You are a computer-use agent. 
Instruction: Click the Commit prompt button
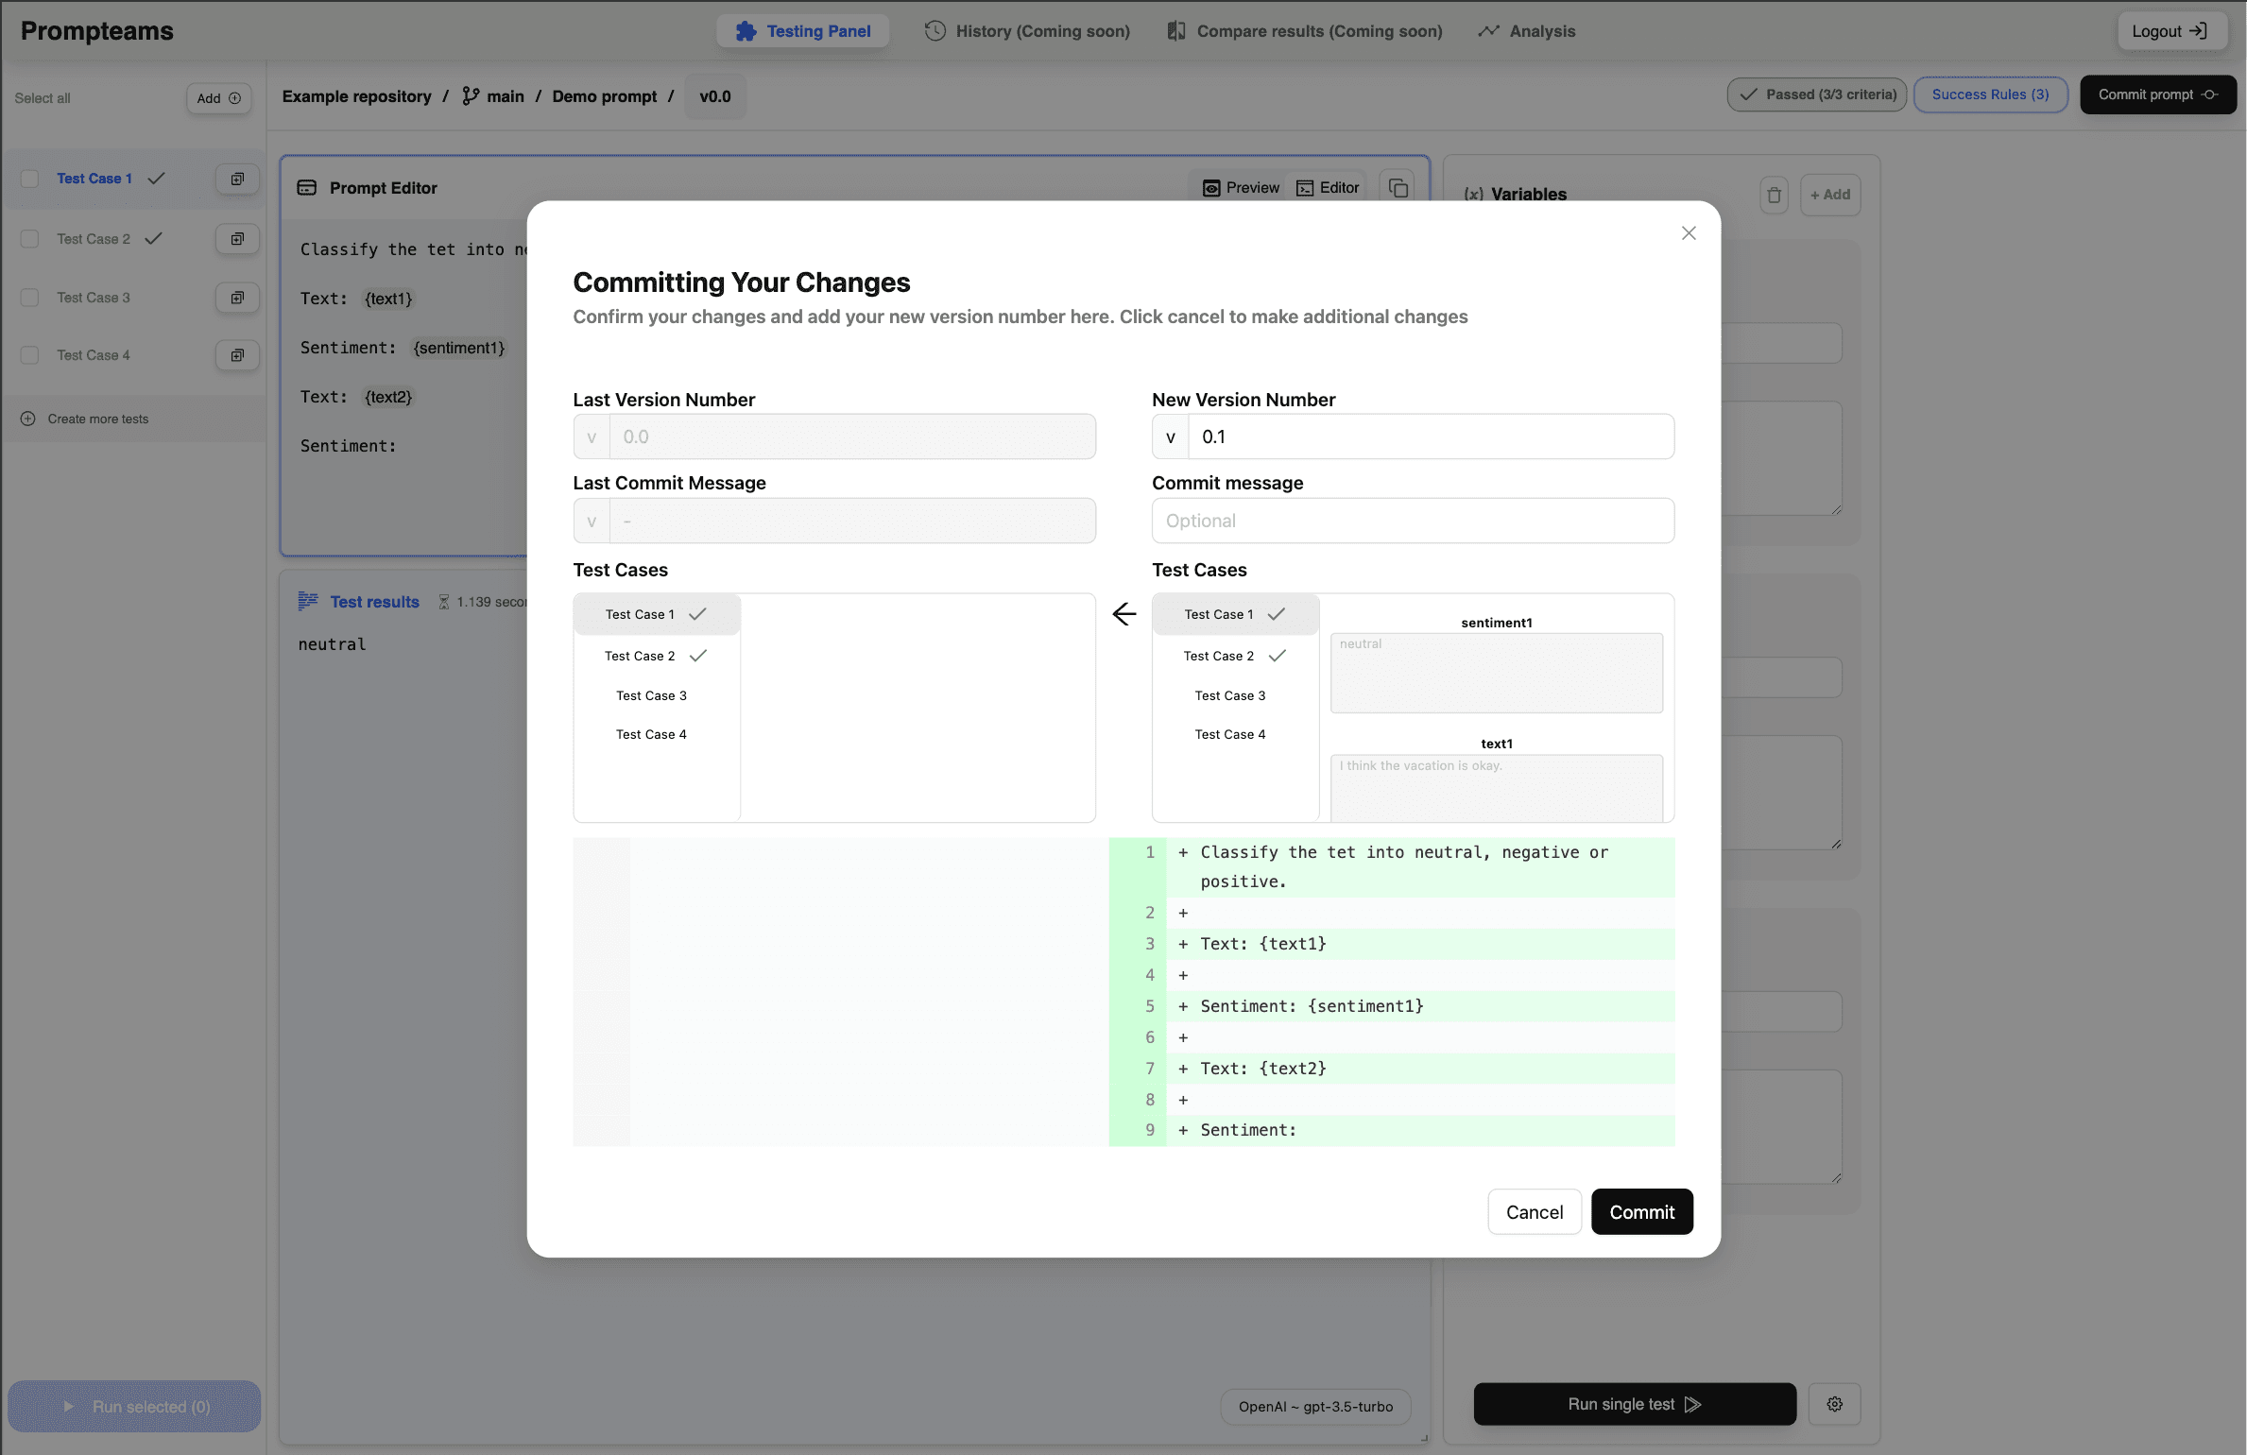tap(2158, 94)
